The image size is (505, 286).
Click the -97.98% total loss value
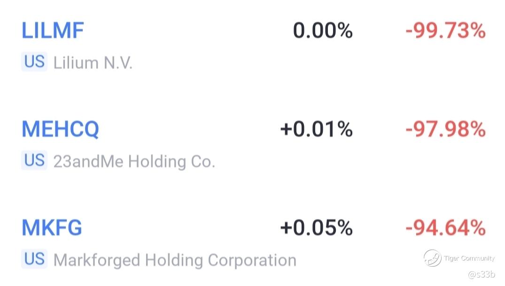tap(445, 130)
